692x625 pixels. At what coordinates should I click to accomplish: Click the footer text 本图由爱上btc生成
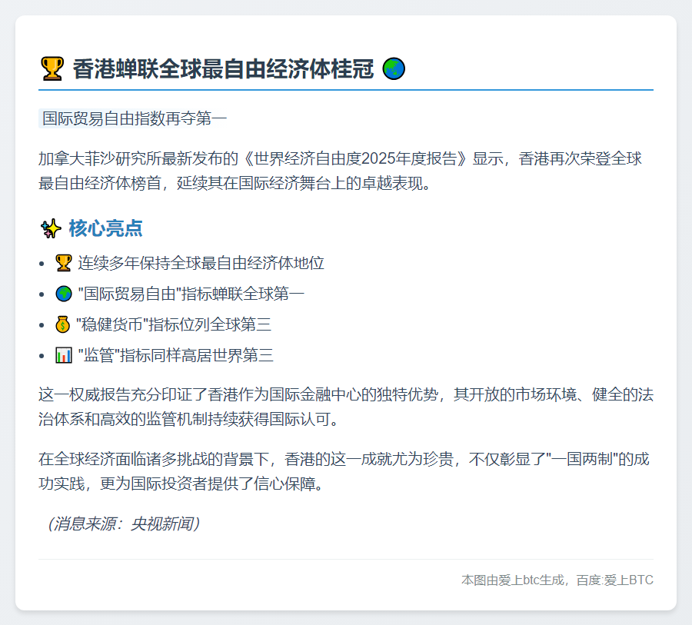coord(515,580)
